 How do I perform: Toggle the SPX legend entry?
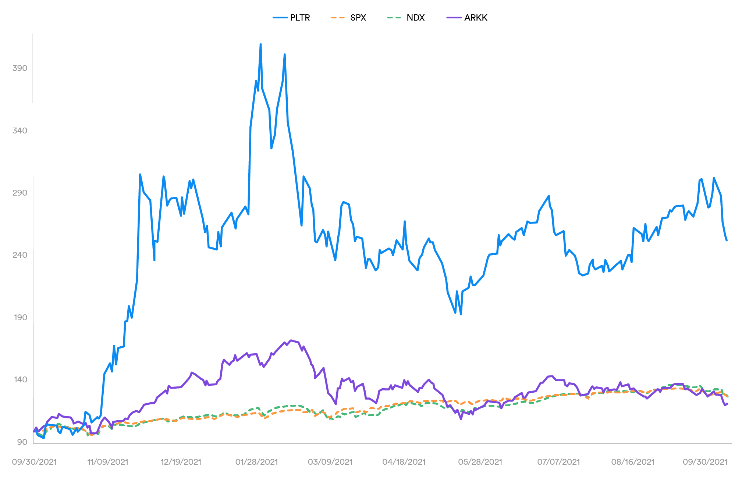click(358, 18)
